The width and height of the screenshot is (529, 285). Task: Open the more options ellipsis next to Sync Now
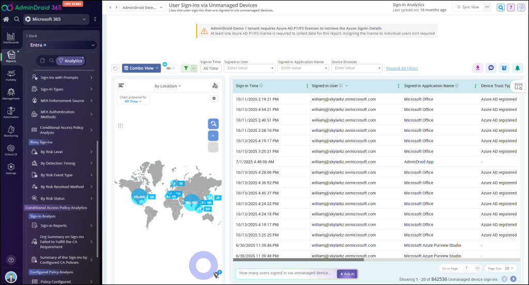coord(487,7)
